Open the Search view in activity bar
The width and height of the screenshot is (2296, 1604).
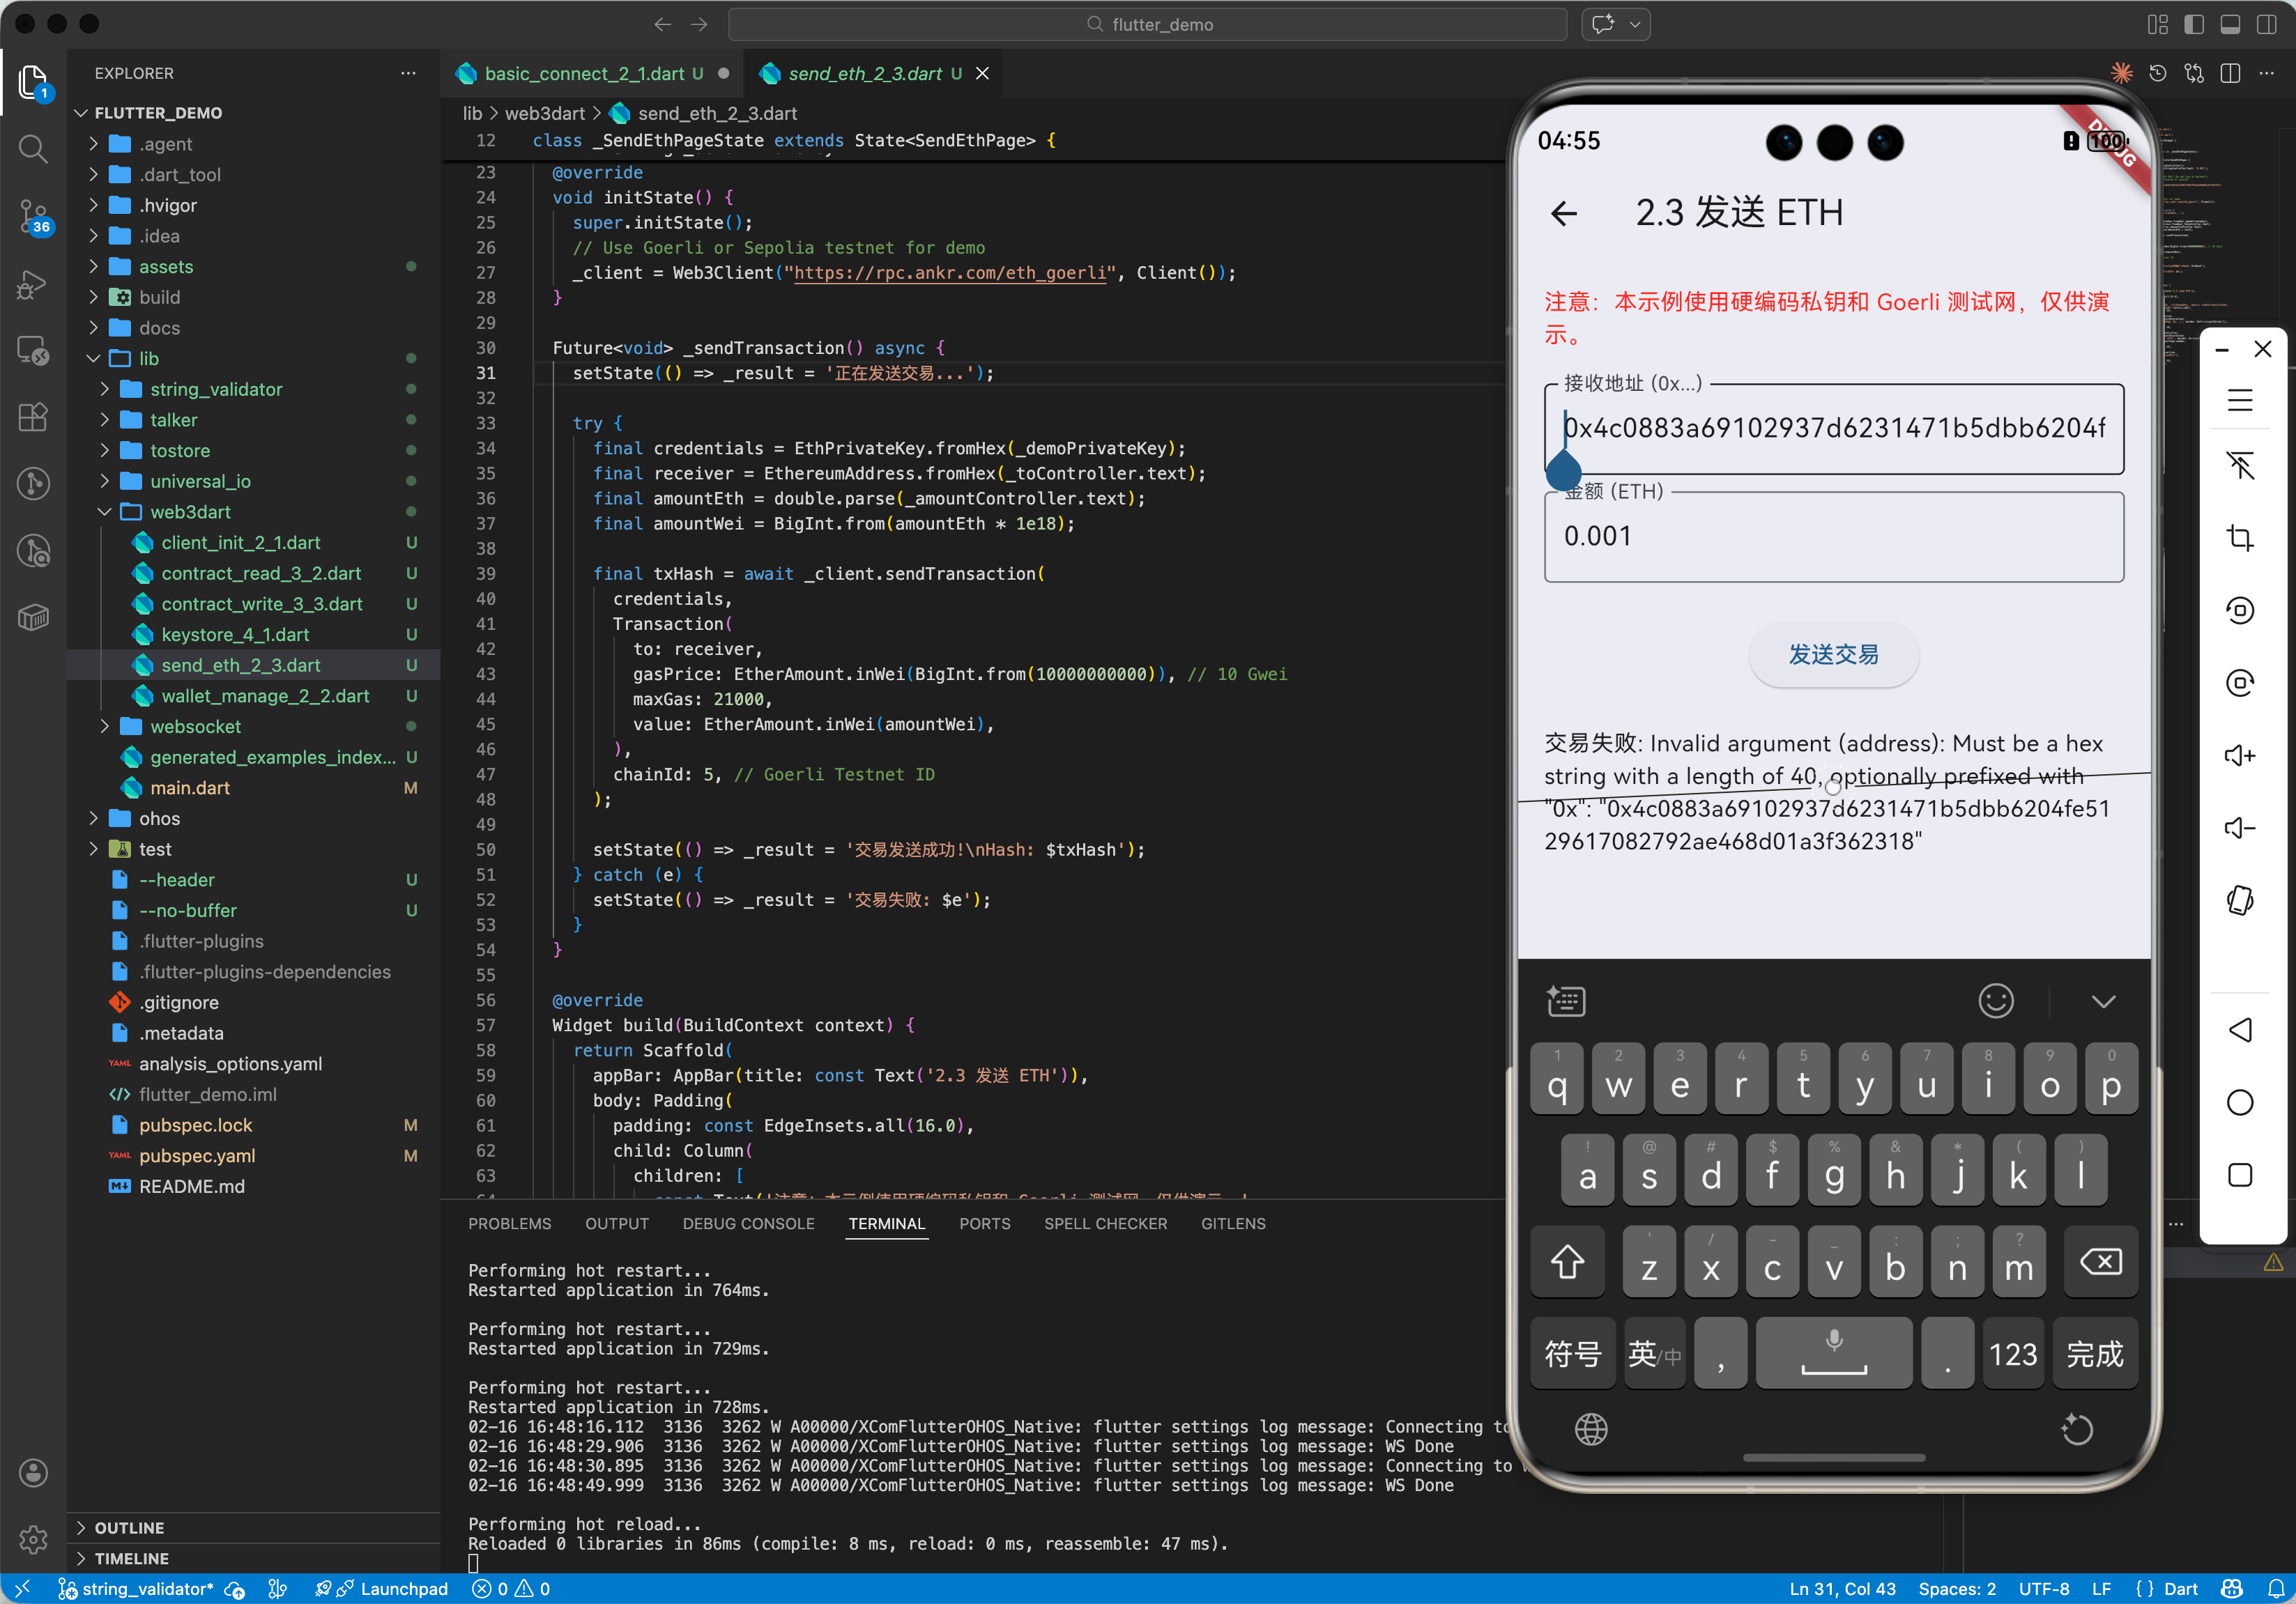[x=32, y=149]
